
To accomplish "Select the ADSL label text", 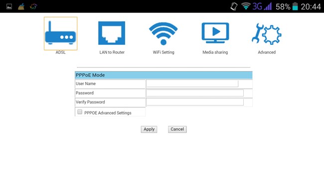I will tap(60, 52).
